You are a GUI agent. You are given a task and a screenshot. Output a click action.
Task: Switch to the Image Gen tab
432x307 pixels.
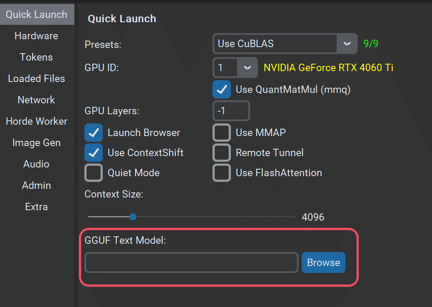tap(36, 143)
